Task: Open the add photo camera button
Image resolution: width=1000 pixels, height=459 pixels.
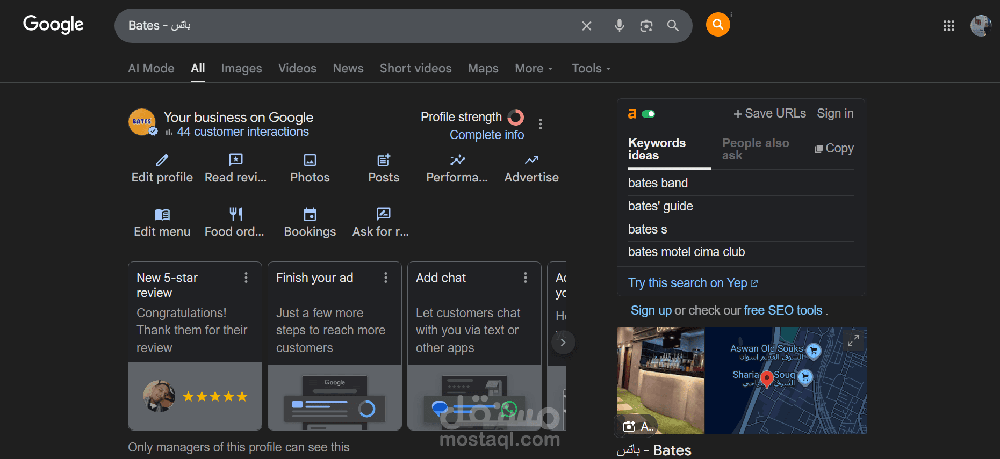Action: coord(637,426)
